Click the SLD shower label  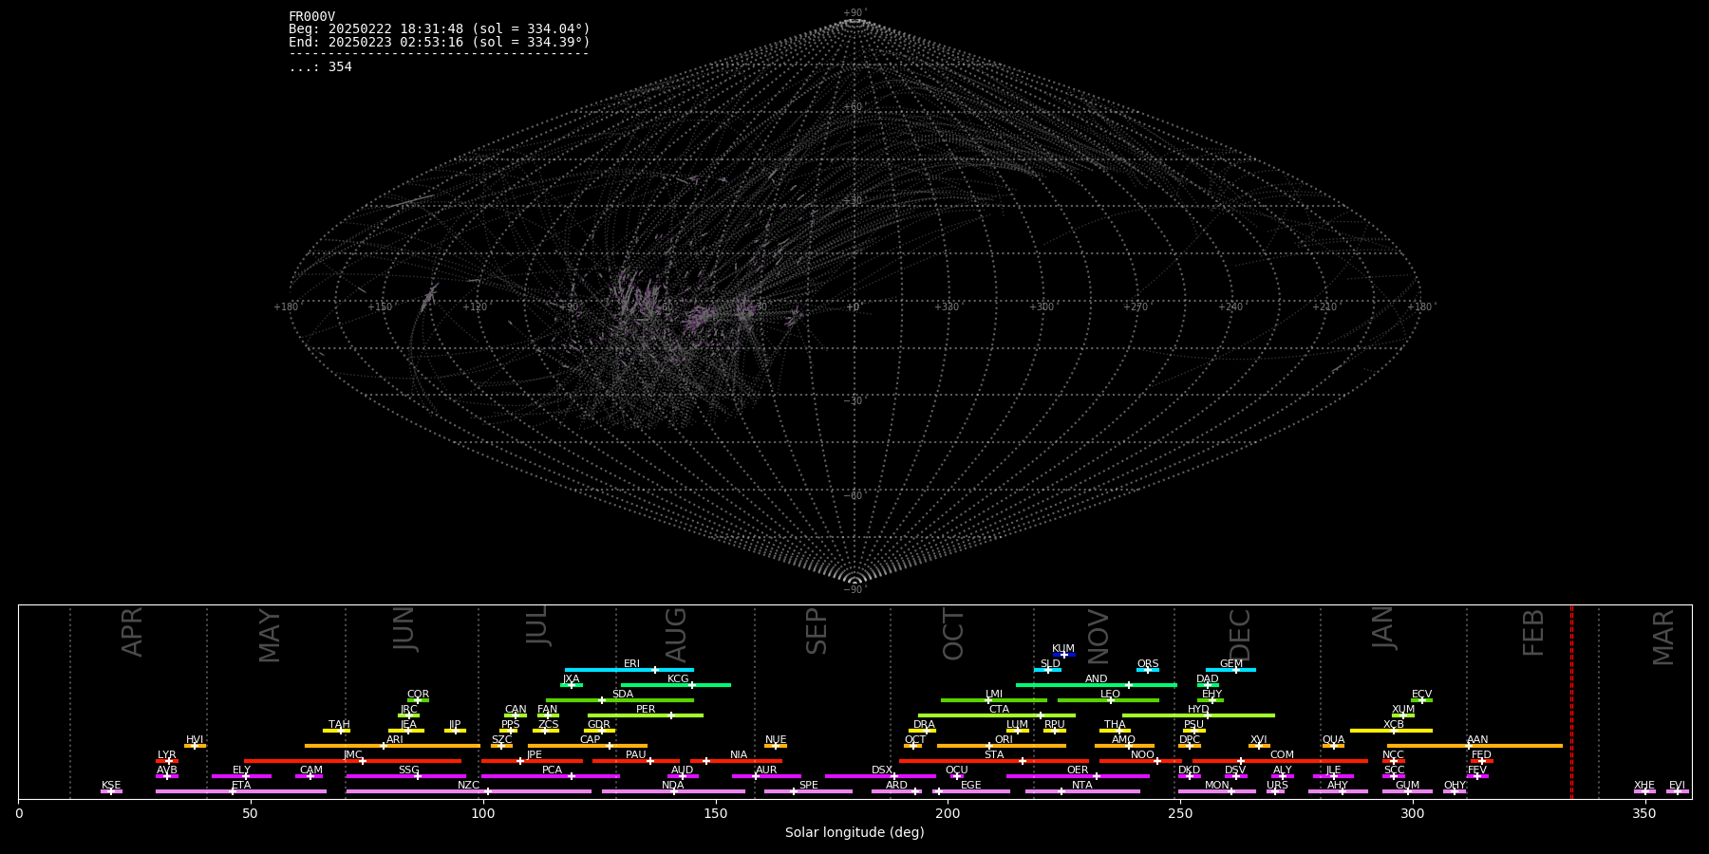click(x=1050, y=664)
